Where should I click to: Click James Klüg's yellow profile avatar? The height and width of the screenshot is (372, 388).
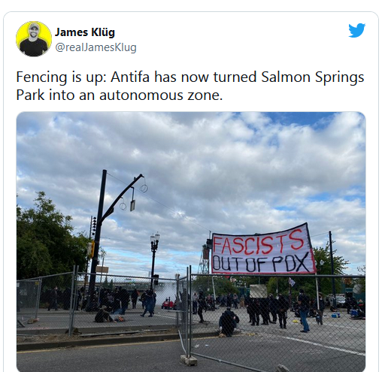pyautogui.click(x=34, y=39)
